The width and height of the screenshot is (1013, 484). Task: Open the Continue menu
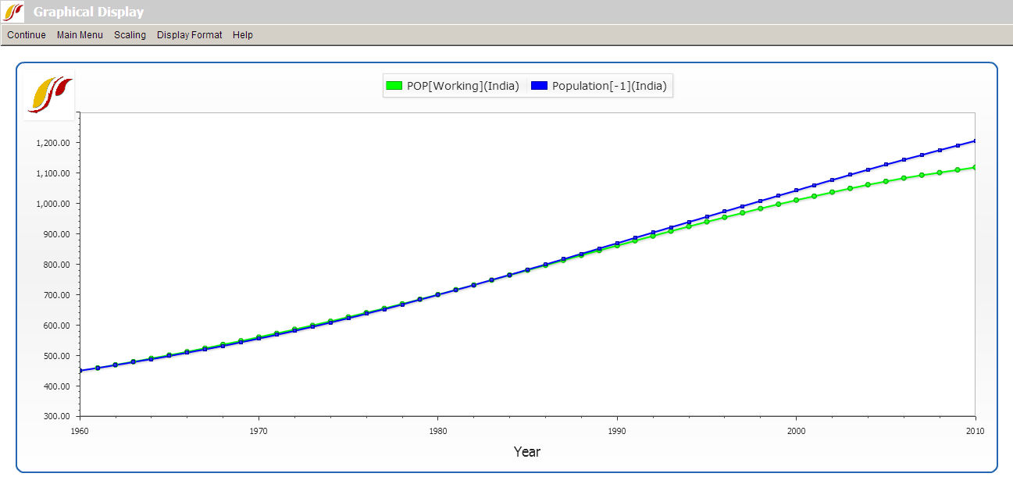(27, 35)
